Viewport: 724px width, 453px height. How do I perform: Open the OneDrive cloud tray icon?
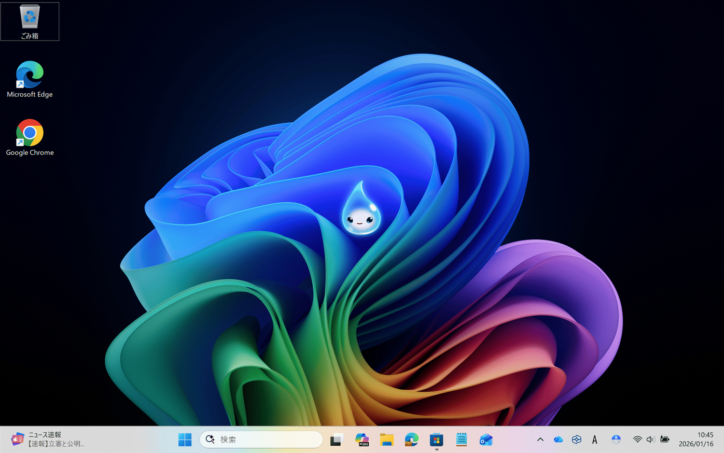pyautogui.click(x=558, y=439)
